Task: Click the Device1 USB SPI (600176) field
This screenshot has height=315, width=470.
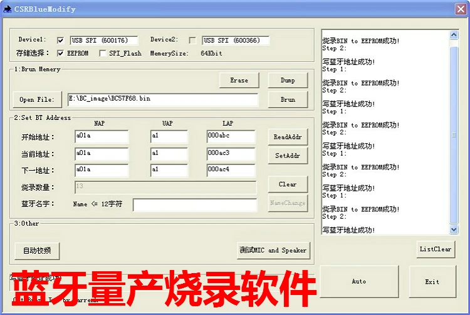Action: coord(104,41)
